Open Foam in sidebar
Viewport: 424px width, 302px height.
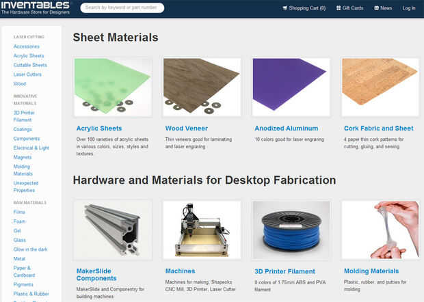pos(19,221)
